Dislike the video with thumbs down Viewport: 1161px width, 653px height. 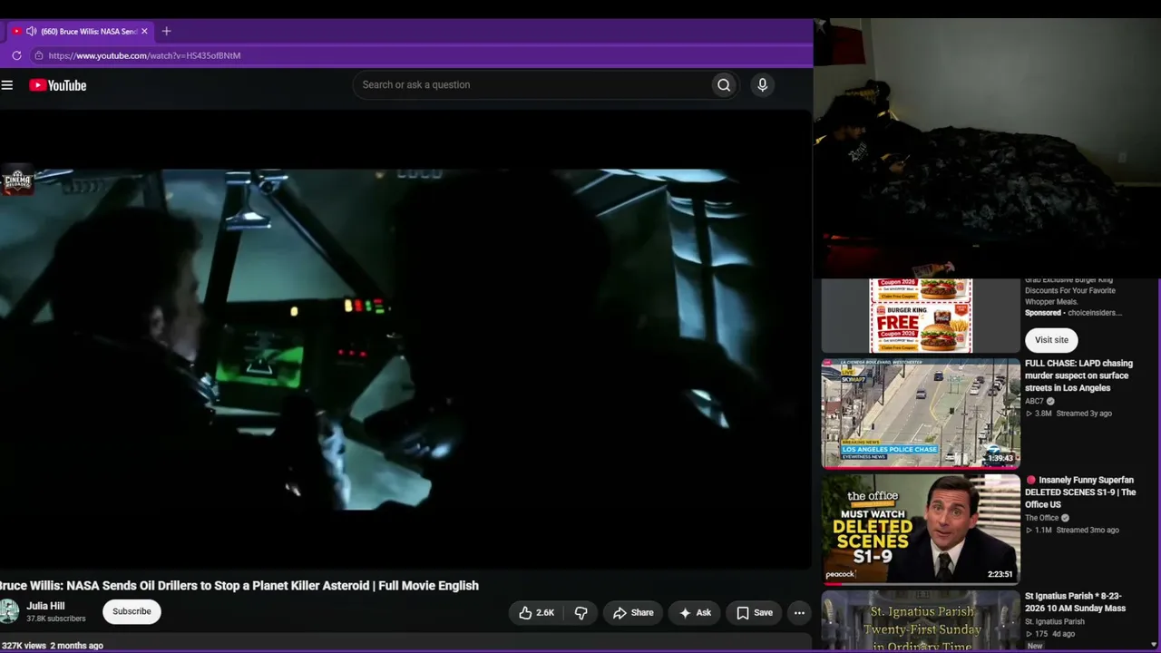point(581,613)
